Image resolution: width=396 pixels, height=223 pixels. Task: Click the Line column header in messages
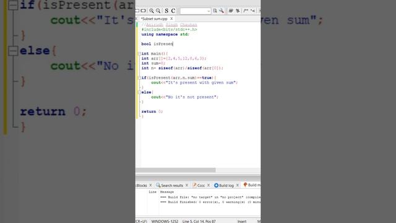tap(152, 192)
